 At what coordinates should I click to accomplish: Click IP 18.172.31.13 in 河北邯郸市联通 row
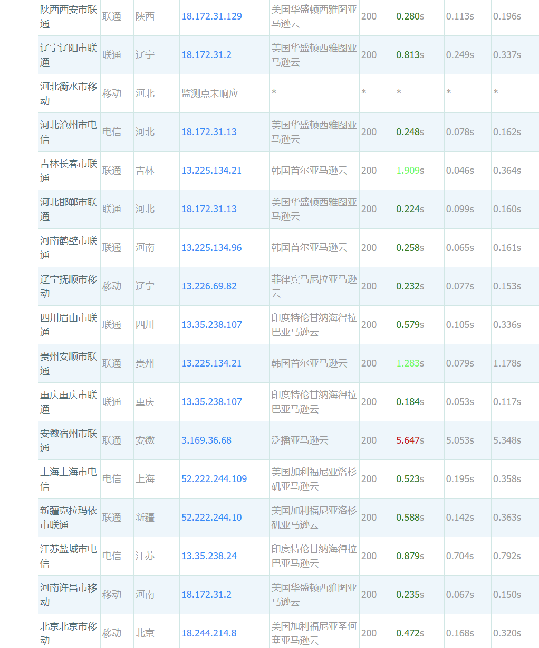[209, 209]
